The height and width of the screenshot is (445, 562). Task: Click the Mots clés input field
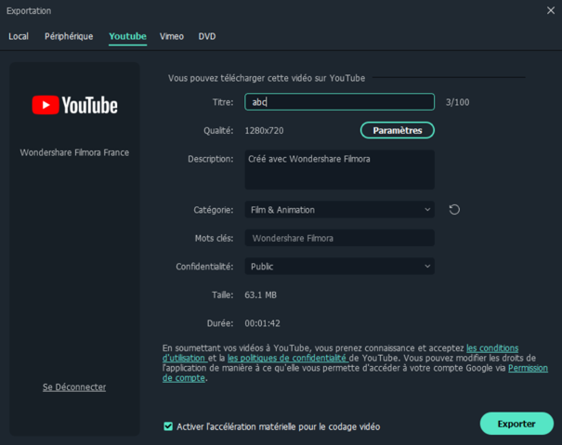point(339,238)
